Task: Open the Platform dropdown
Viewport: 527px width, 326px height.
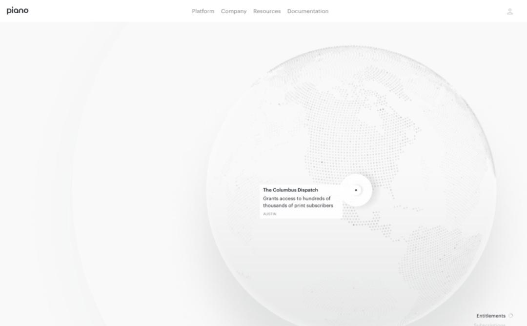Action: (203, 11)
